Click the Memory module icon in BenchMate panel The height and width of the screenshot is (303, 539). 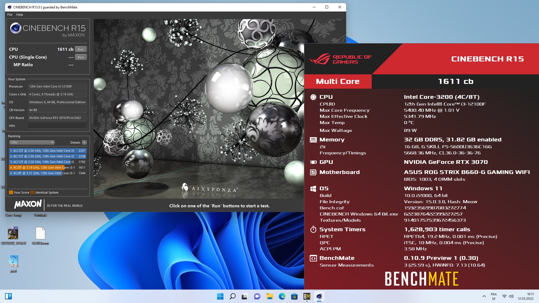(313, 140)
